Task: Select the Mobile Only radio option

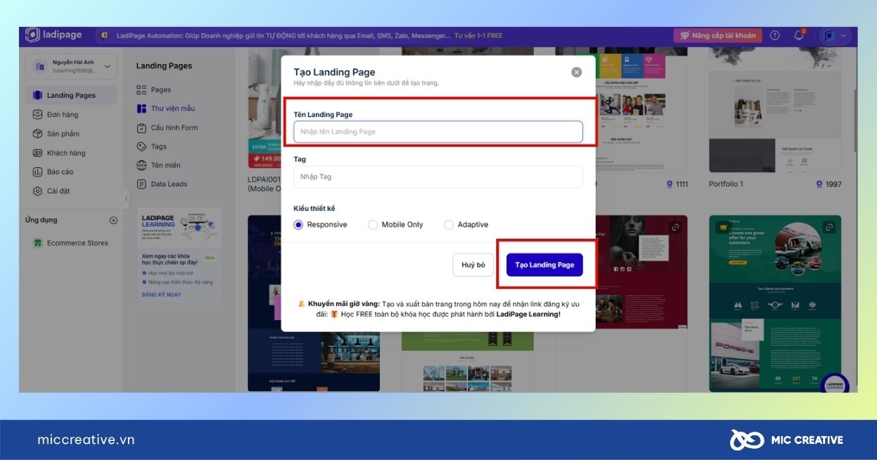Action: pyautogui.click(x=373, y=225)
